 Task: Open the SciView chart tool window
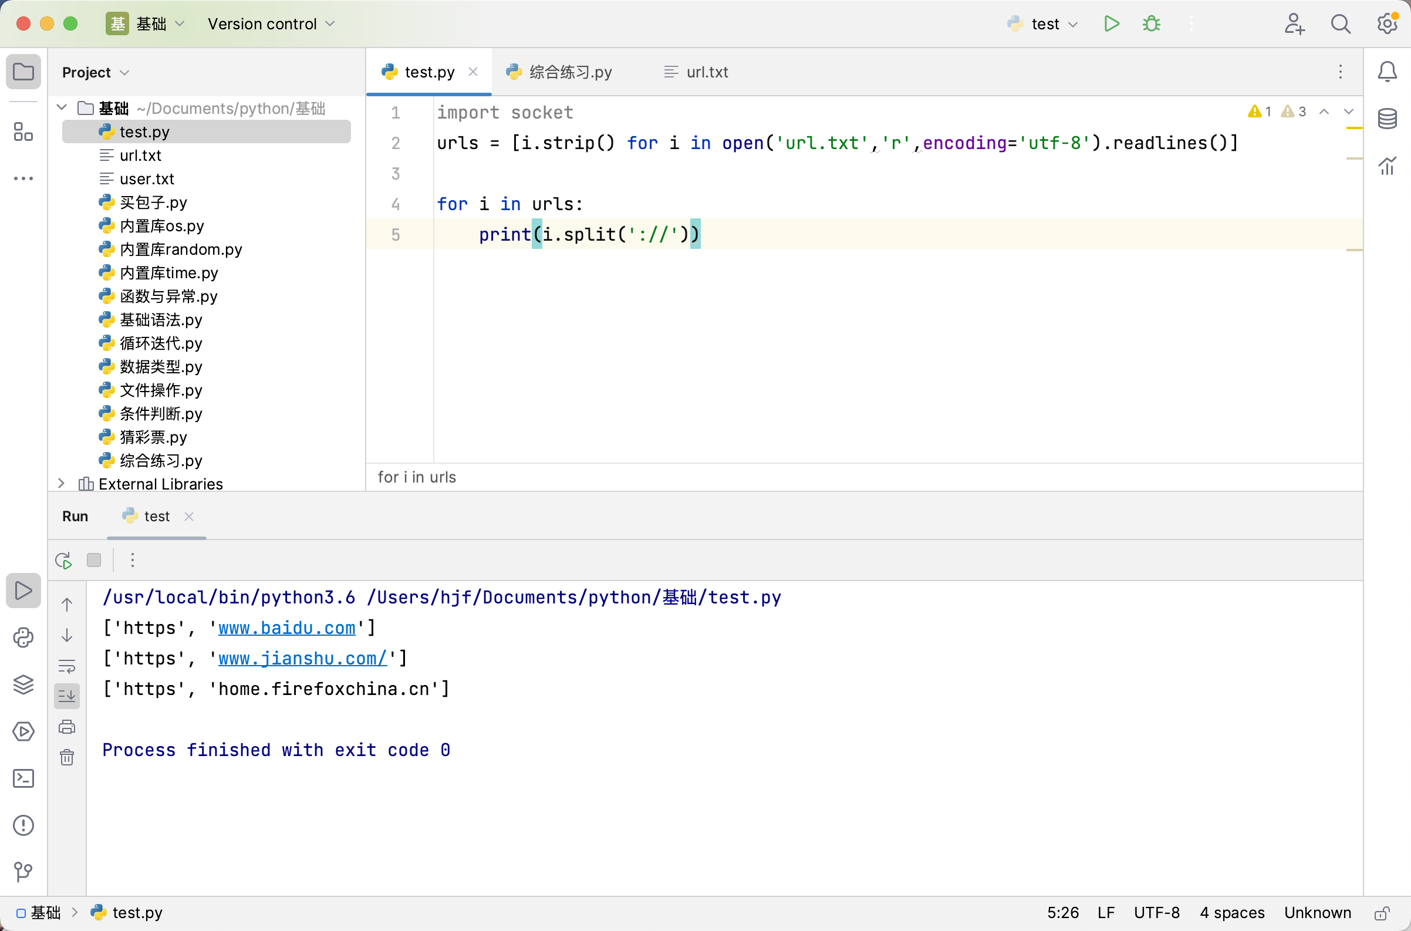coord(1388,166)
